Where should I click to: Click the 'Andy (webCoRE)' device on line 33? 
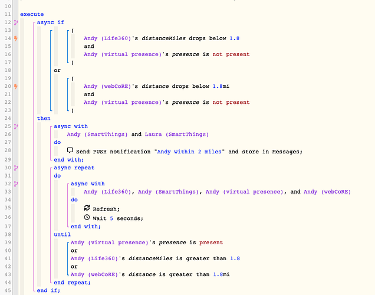[x=327, y=192]
